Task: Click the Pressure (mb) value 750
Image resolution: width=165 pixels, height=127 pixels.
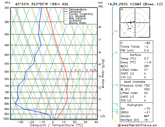Action: click(x=147, y=85)
